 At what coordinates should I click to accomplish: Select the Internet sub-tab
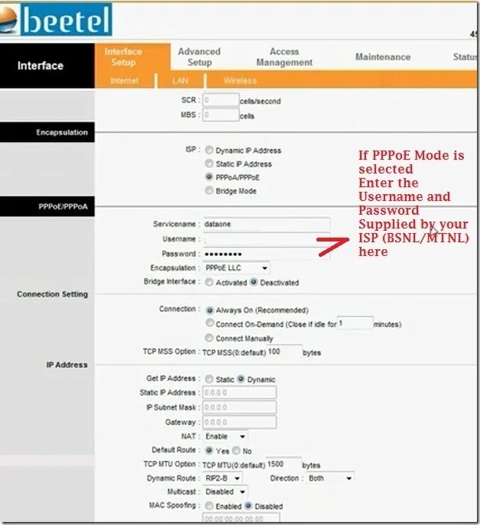[125, 81]
